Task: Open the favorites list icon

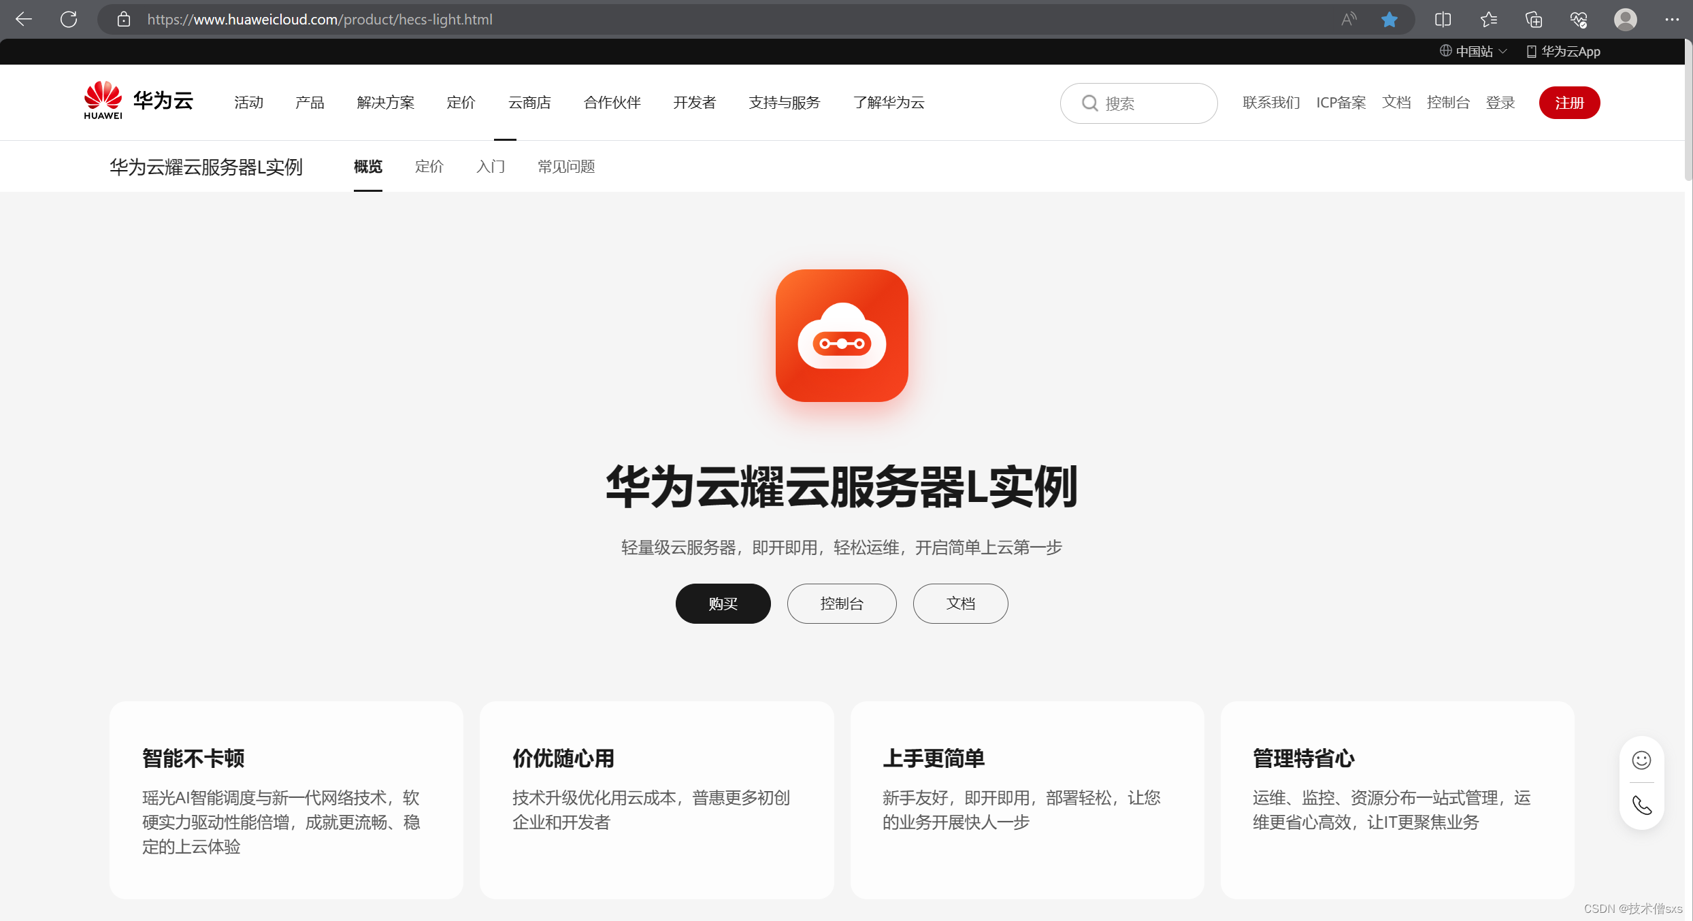Action: coord(1488,19)
